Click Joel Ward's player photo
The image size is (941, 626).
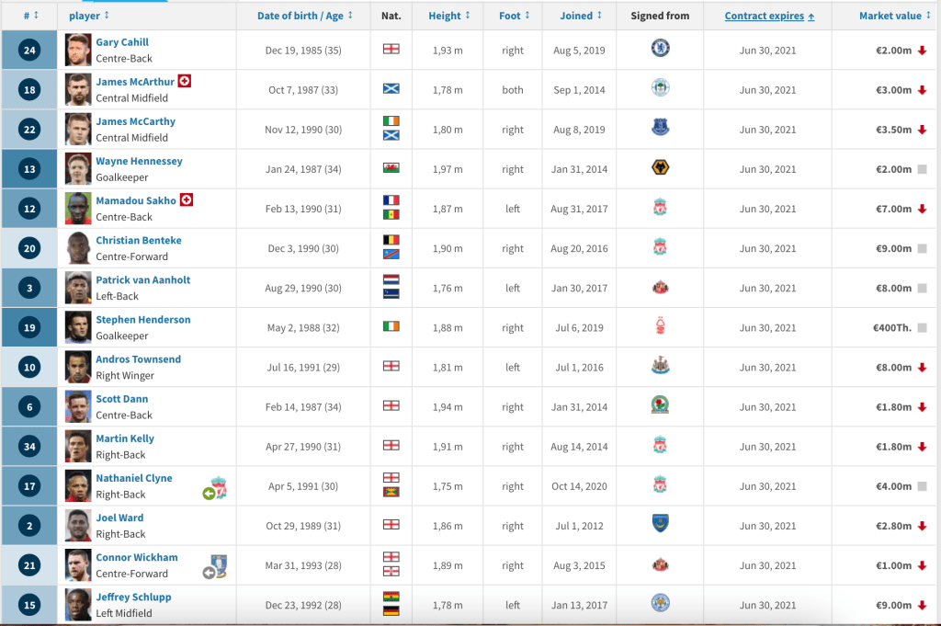[x=78, y=525]
